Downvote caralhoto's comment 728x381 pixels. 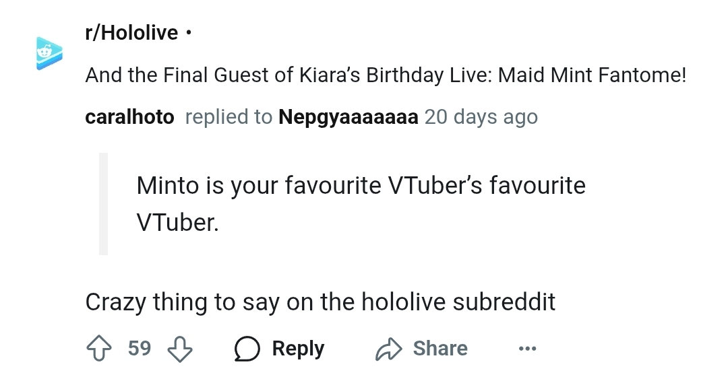179,349
